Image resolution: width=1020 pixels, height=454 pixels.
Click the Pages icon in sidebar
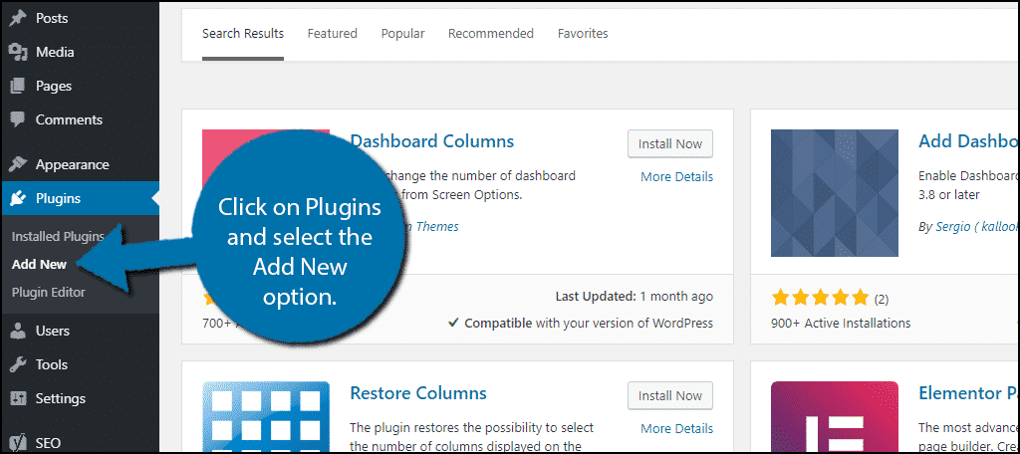tap(18, 86)
